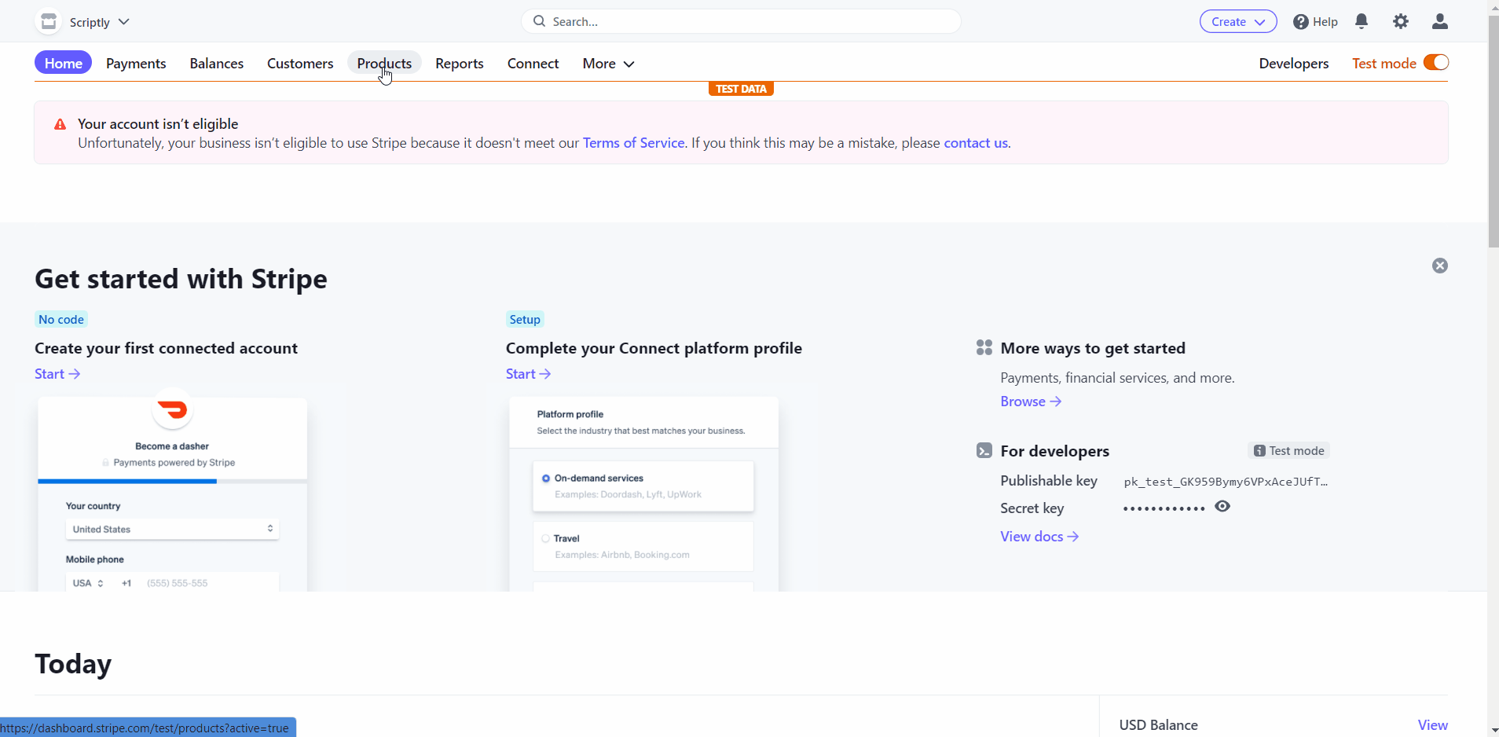Open the notifications bell
This screenshot has width=1499, height=737.
(1362, 21)
